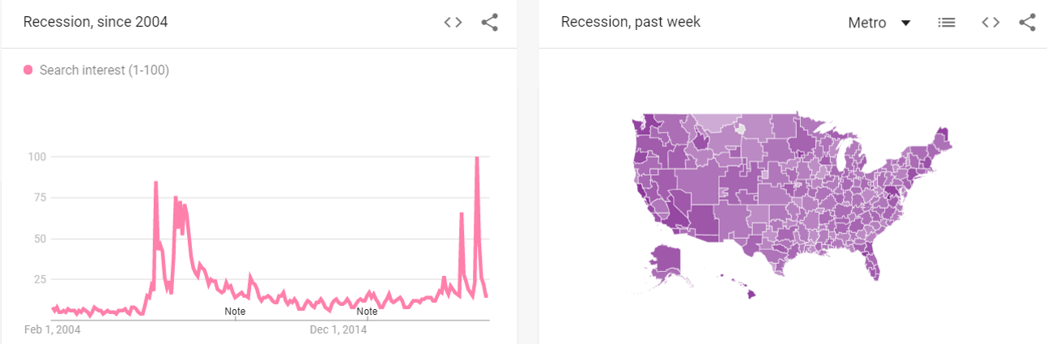Click the 2008 spike reaching about 85
Viewport: 1047px width, 344px height.
click(155, 183)
